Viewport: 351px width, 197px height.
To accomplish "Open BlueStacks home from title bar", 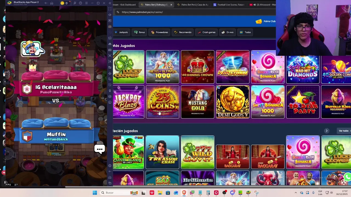I will (x=52, y=3).
